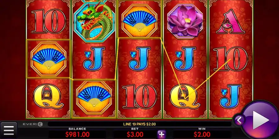
Task: Increase the bet with the plus button
Action: pyautogui.click(x=162, y=135)
